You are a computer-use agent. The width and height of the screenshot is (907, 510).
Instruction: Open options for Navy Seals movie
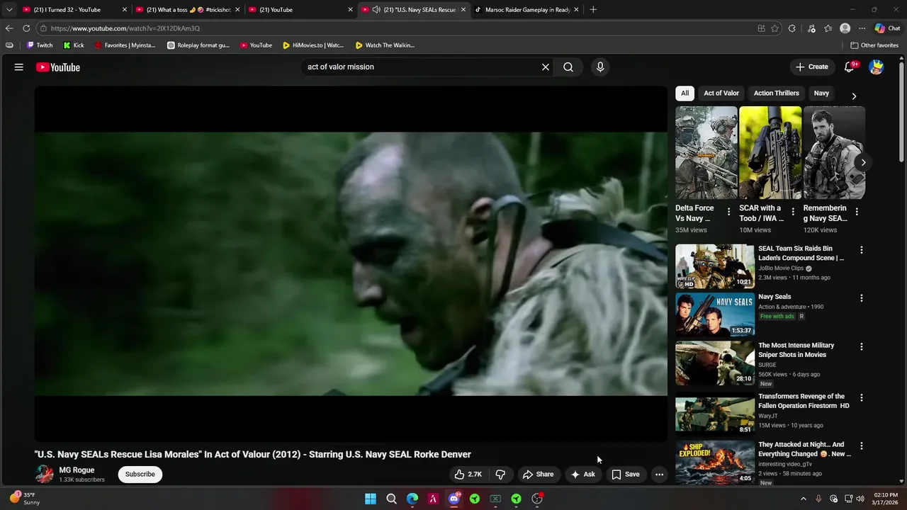(x=862, y=298)
